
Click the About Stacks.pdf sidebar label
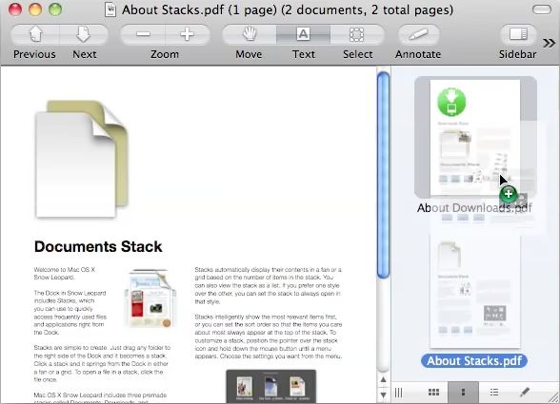coord(474,360)
